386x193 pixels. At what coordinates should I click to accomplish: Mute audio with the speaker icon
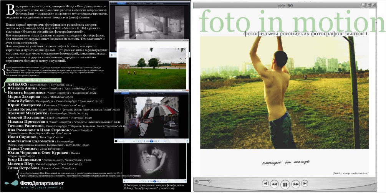[x=196, y=181]
